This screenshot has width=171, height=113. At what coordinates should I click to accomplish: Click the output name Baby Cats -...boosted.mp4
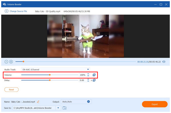23,102
